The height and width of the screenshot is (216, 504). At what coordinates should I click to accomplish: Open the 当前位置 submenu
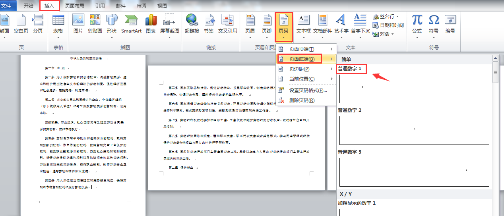point(306,79)
